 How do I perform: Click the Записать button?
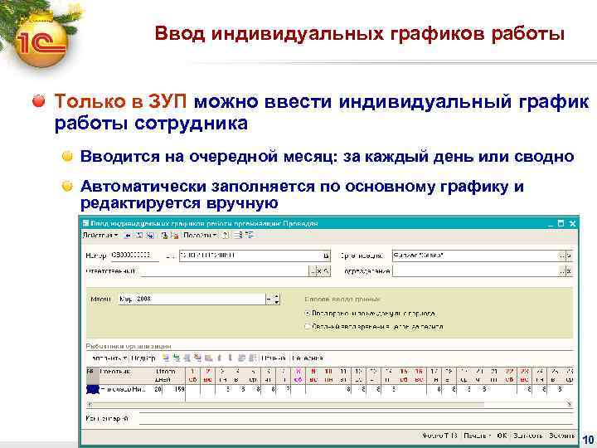527,436
